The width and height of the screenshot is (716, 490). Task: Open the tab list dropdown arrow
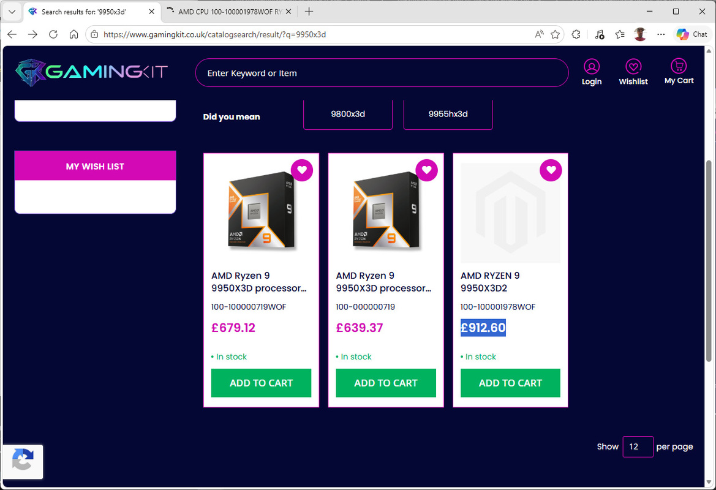pyautogui.click(x=12, y=12)
